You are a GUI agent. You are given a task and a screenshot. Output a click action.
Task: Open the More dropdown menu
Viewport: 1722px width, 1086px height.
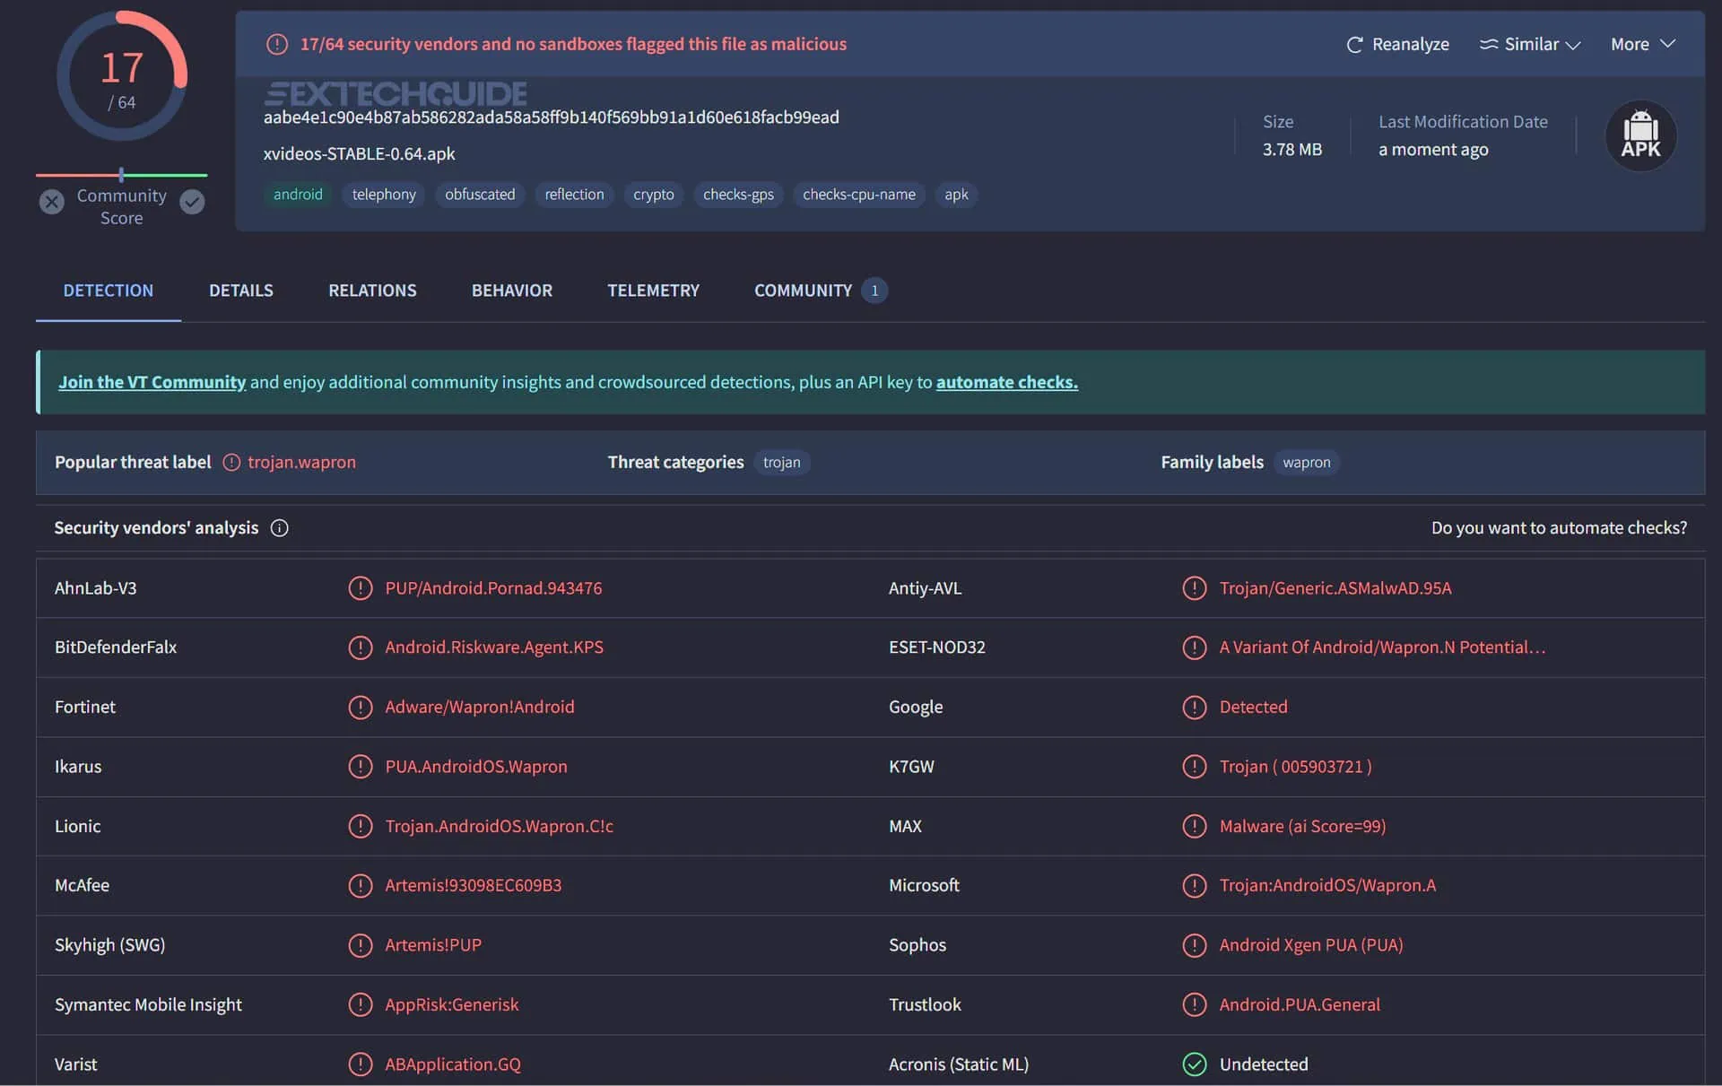pyautogui.click(x=1643, y=44)
